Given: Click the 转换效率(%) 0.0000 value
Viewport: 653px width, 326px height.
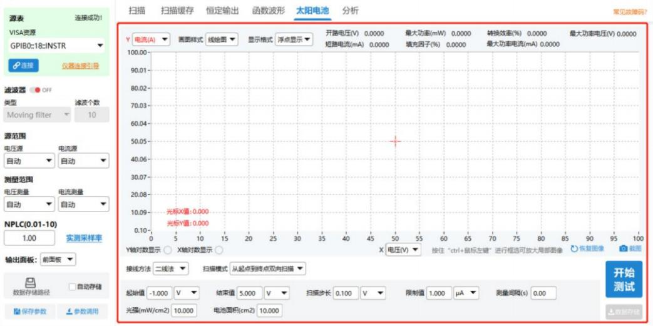Looking at the screenshot, I should pyautogui.click(x=537, y=34).
